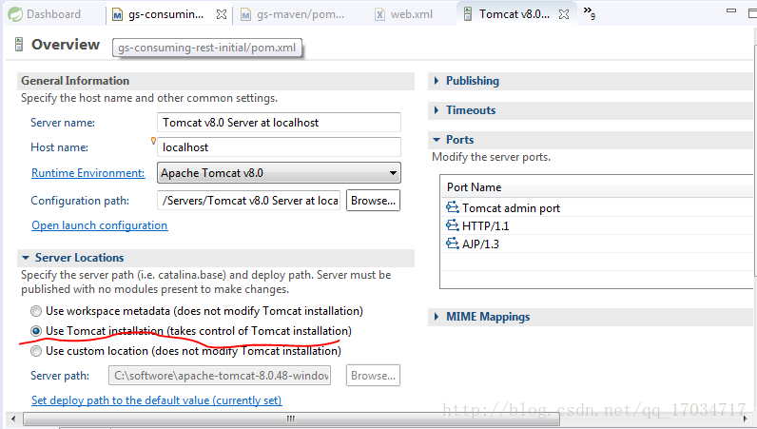Close the Tomcat v8.0... editor tab
Screen dimensions: 757x429
(563, 14)
